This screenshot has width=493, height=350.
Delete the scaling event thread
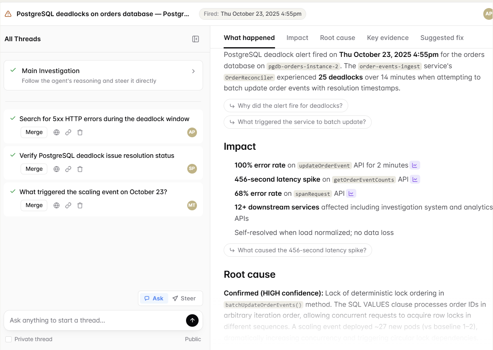click(80, 205)
